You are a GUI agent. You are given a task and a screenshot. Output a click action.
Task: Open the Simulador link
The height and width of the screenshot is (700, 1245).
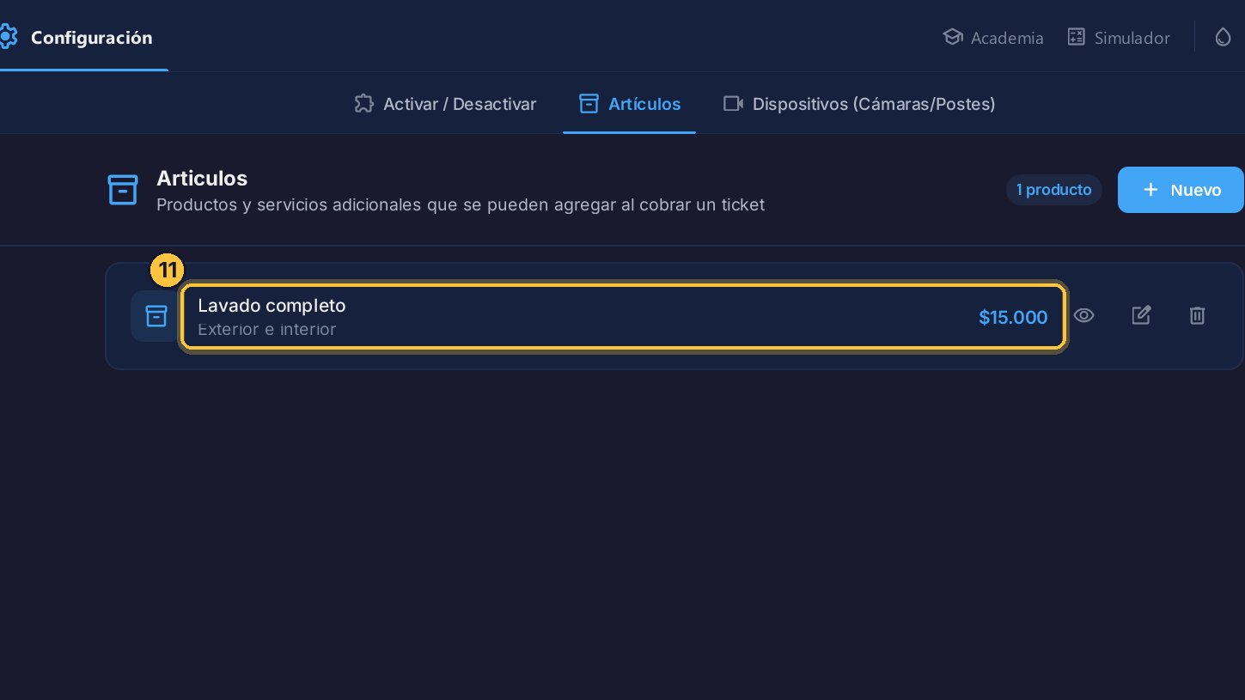[1119, 37]
